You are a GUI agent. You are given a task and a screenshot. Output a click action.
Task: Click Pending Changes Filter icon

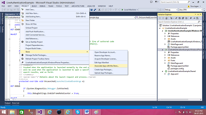(171, 18)
